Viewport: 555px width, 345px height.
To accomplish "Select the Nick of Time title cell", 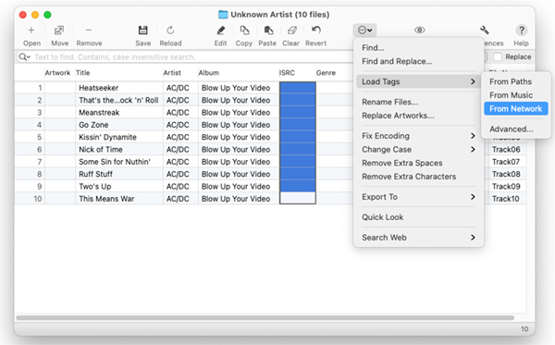I will pyautogui.click(x=119, y=150).
